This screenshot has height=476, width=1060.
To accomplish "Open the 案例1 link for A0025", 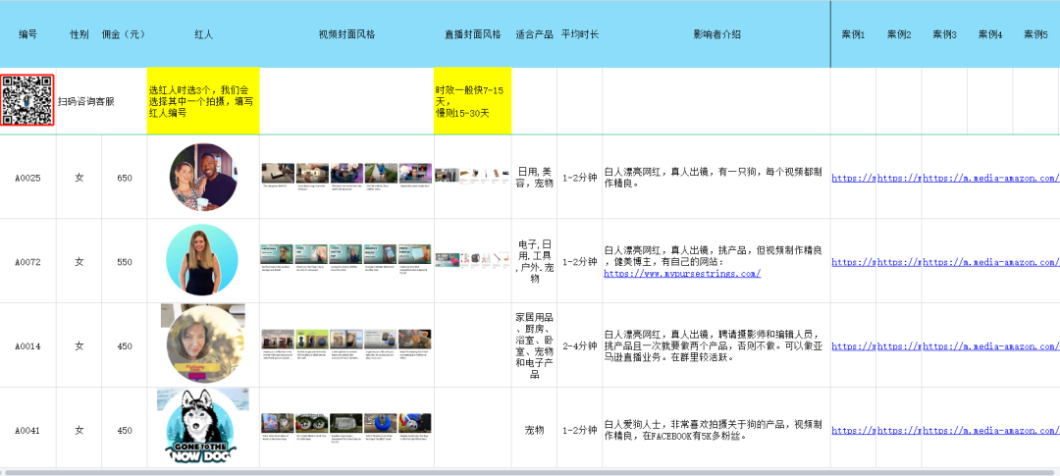I will click(853, 178).
